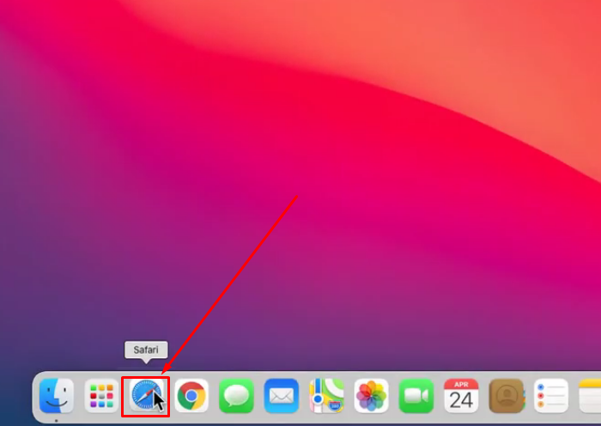The image size is (601, 426).
Task: Launch Google Chrome from the Dock
Action: click(191, 396)
